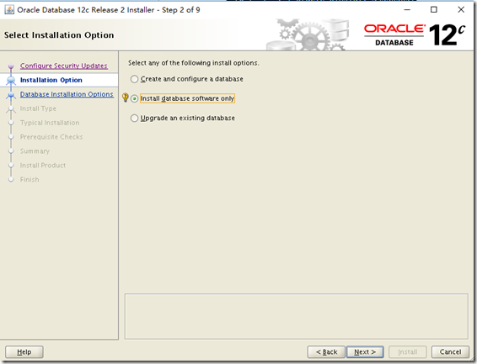Choose Upgrade an existing database option
477x364 pixels.
point(134,118)
